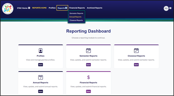Open the Financial Reports module
This screenshot has width=174, height=96.
pos(89,91)
